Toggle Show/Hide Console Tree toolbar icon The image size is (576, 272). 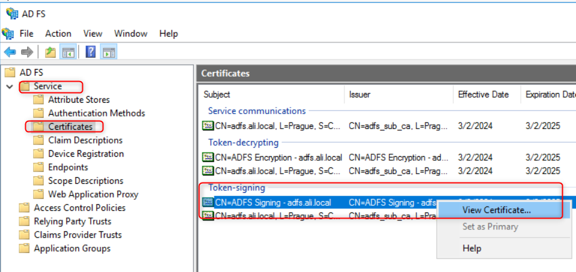click(68, 52)
